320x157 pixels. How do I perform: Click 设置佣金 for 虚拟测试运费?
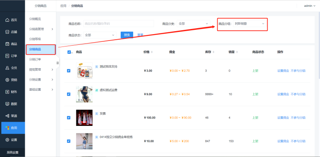pyautogui.click(x=283, y=94)
